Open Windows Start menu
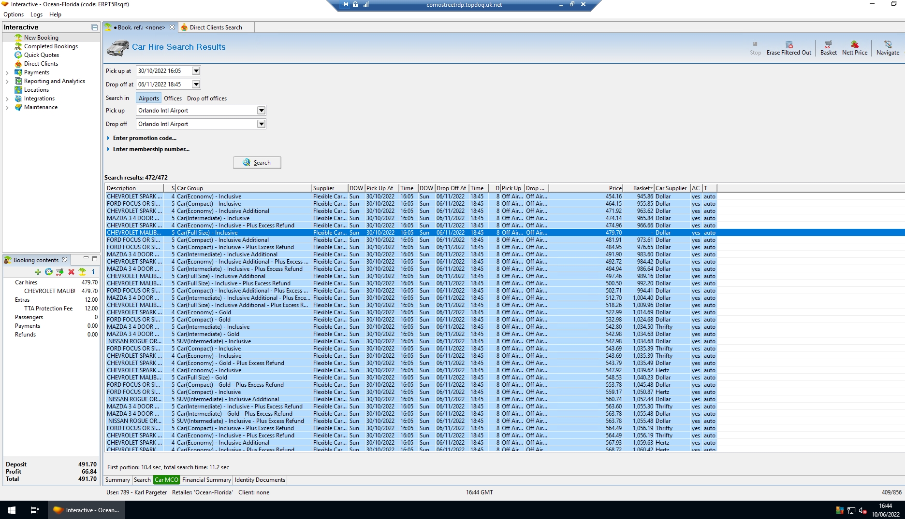This screenshot has width=905, height=519. [x=12, y=510]
